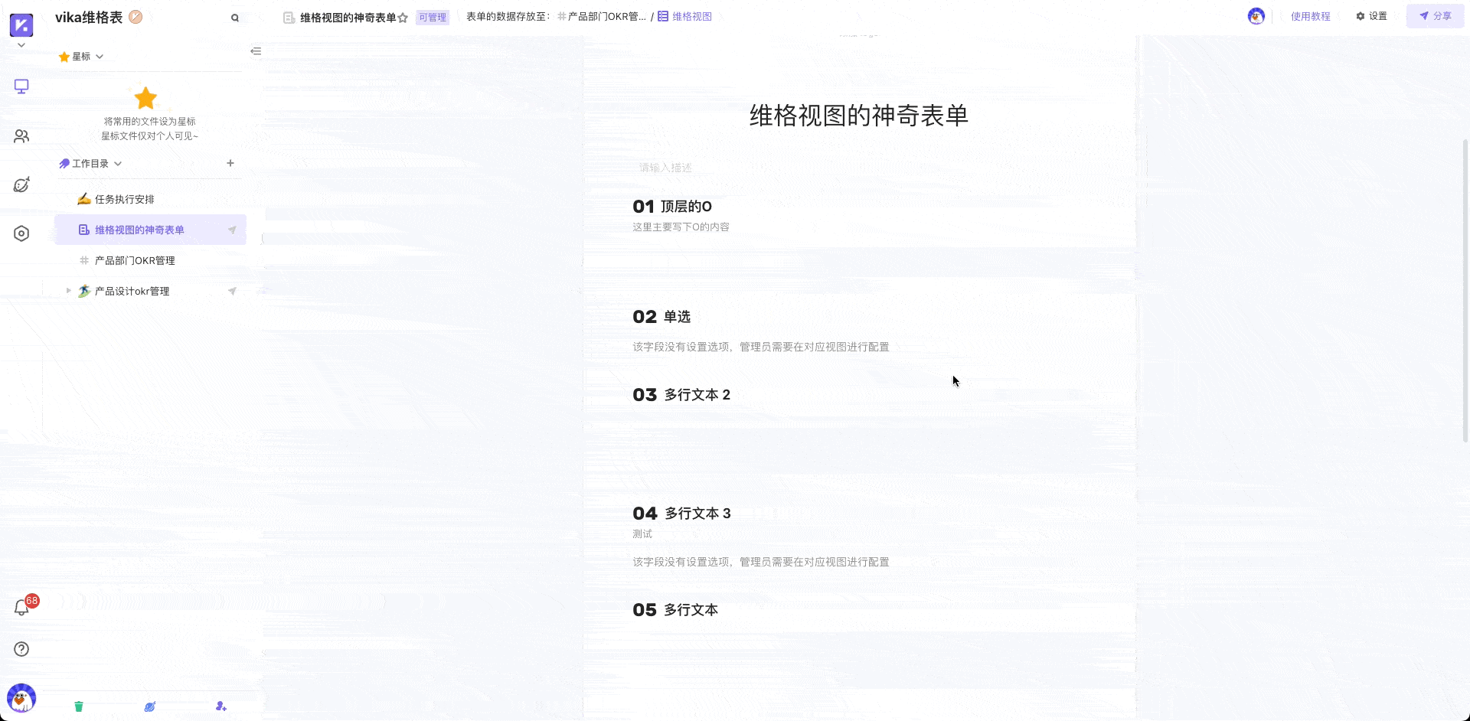
Task: Toggle the pin on 维格视图的神奇表单 node
Action: pos(232,230)
